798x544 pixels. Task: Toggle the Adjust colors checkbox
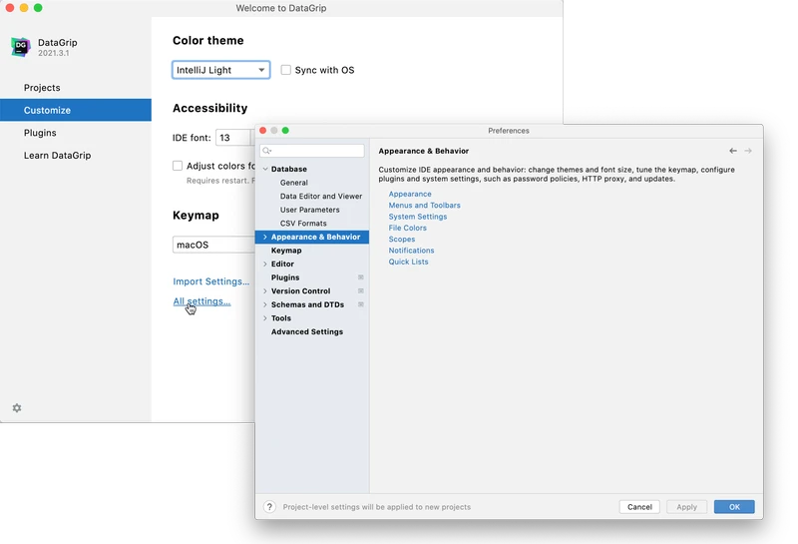[178, 166]
